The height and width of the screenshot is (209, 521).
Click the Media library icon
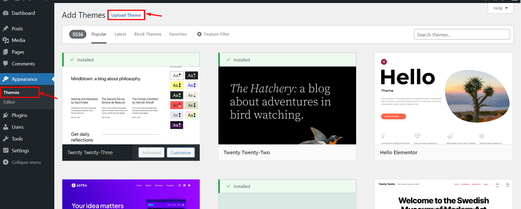[x=5, y=40]
